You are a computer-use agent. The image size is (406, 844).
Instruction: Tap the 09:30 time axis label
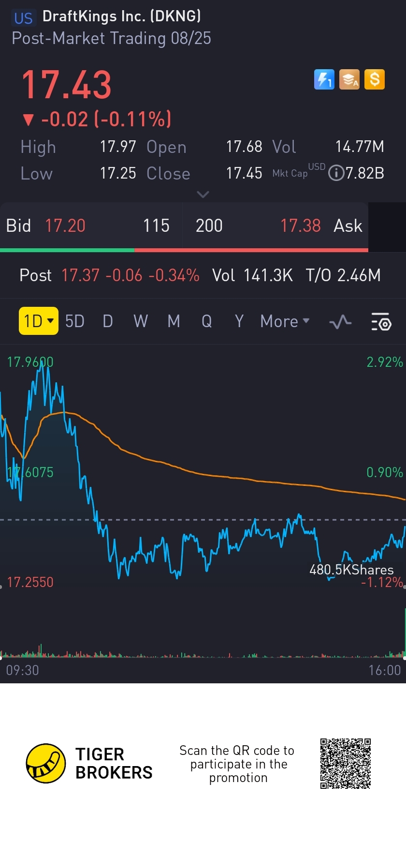click(22, 670)
